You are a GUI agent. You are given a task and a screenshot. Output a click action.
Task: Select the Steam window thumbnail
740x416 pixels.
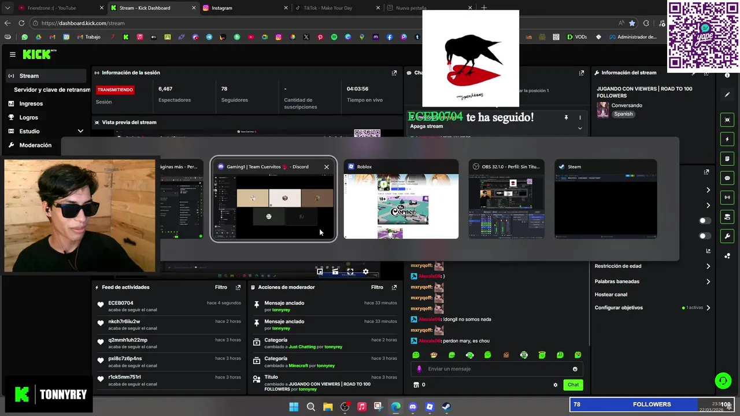pyautogui.click(x=605, y=199)
